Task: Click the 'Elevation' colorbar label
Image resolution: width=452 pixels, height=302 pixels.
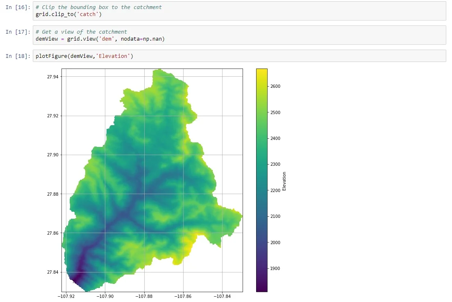Action: pyautogui.click(x=284, y=181)
